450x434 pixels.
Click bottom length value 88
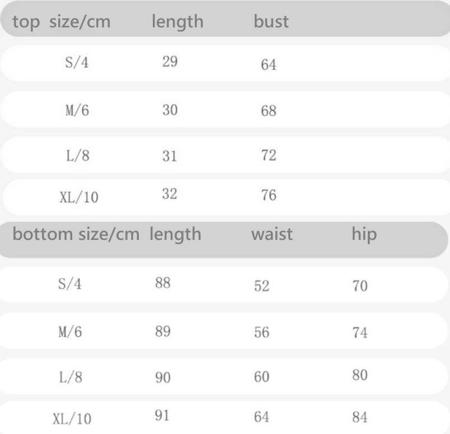point(163,284)
